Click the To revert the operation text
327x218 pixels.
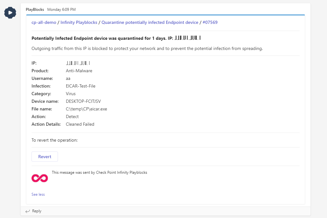(54, 140)
